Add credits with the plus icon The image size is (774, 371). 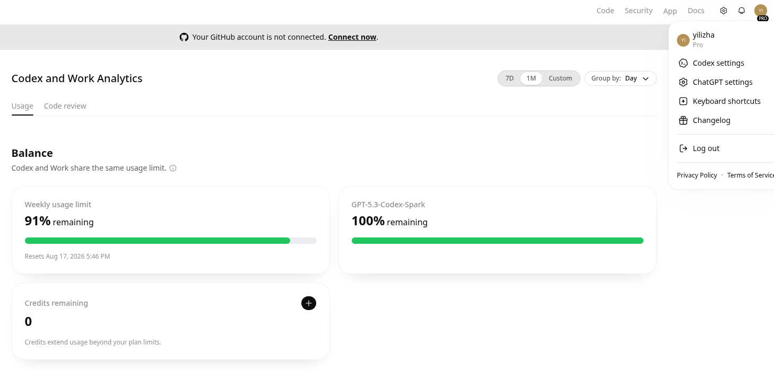pyautogui.click(x=309, y=303)
